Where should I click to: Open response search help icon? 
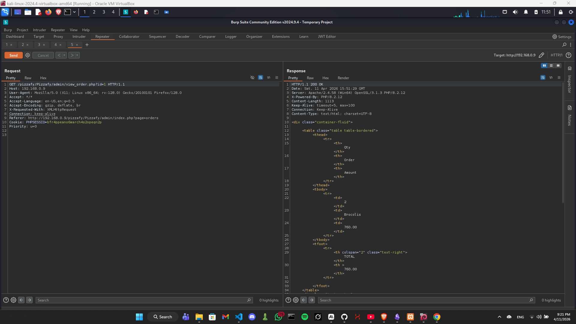coord(288,300)
